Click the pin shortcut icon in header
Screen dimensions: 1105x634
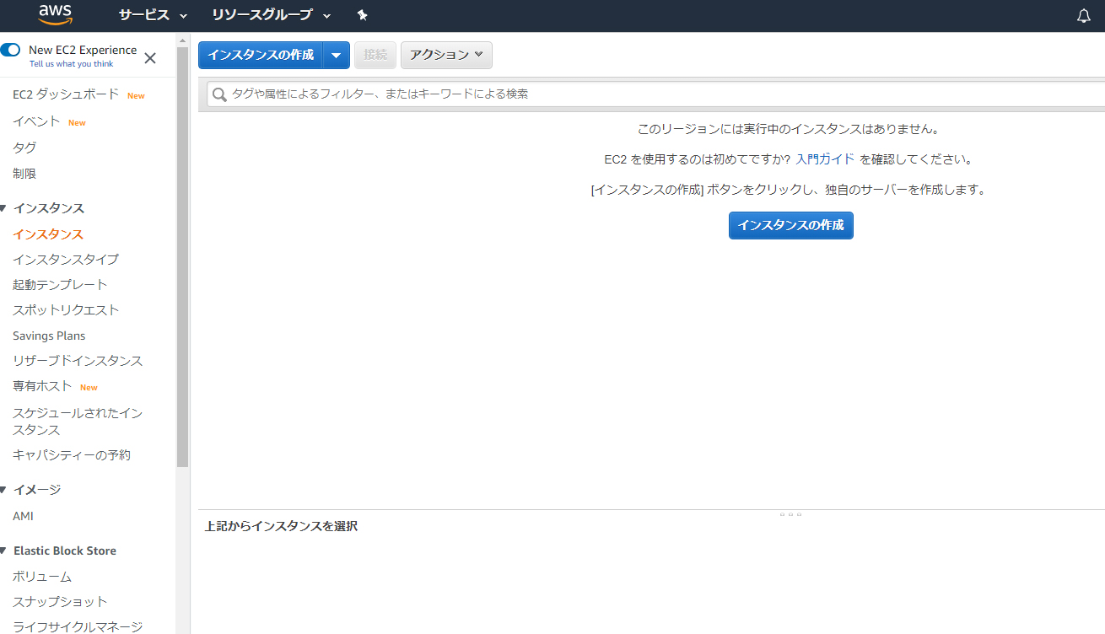[x=363, y=15]
